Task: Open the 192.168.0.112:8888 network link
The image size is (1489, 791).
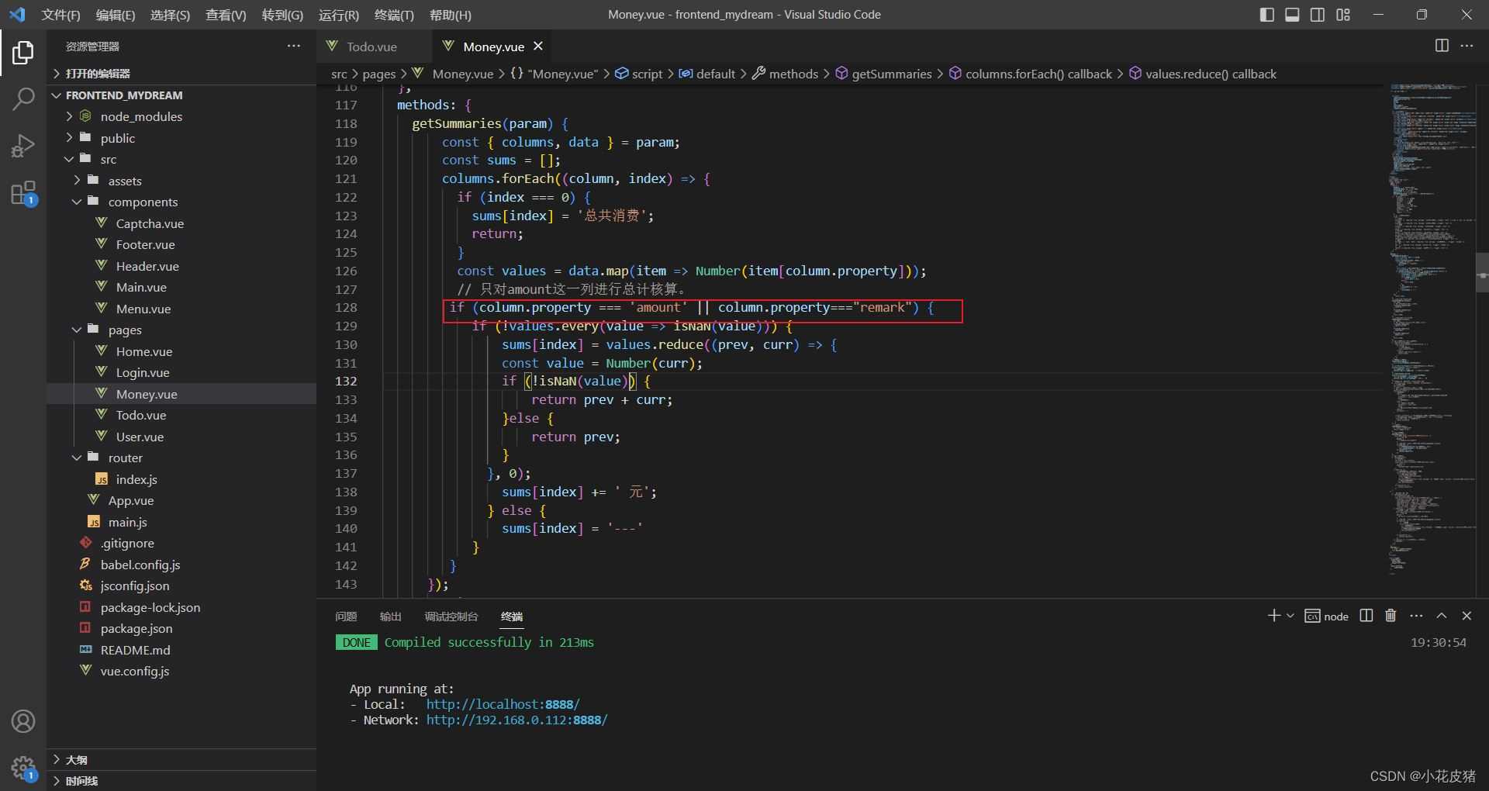Action: [x=516, y=720]
